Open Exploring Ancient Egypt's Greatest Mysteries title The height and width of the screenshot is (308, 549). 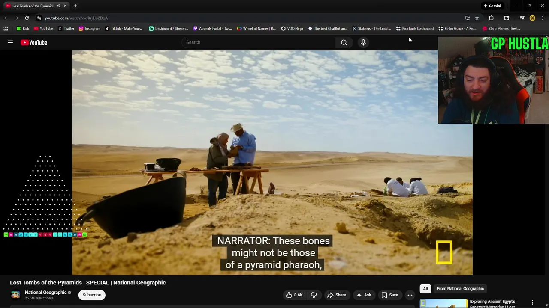[492, 303]
